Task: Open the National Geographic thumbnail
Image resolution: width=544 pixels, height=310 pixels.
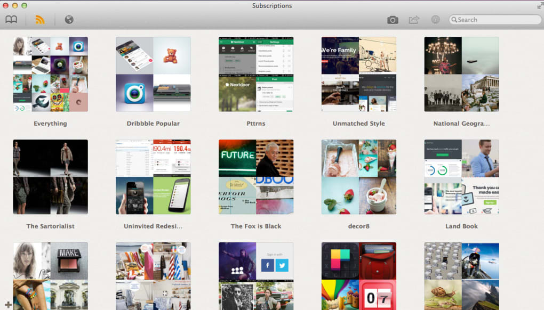Action: click(x=461, y=74)
